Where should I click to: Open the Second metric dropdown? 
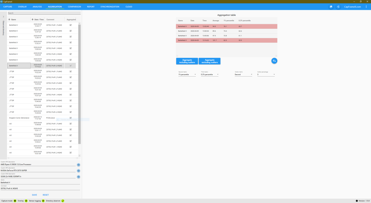pos(187,75)
